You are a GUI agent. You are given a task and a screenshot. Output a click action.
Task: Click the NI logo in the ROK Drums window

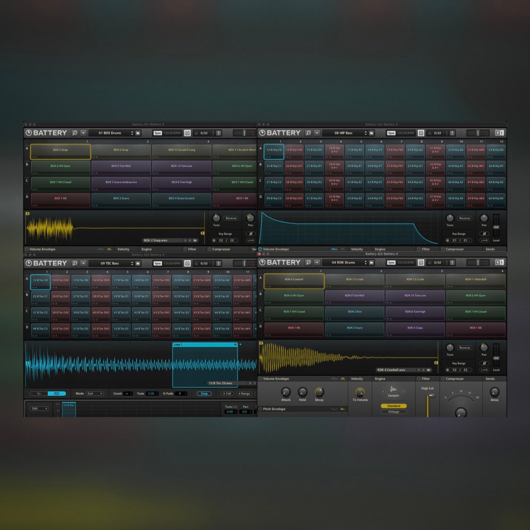point(499,262)
